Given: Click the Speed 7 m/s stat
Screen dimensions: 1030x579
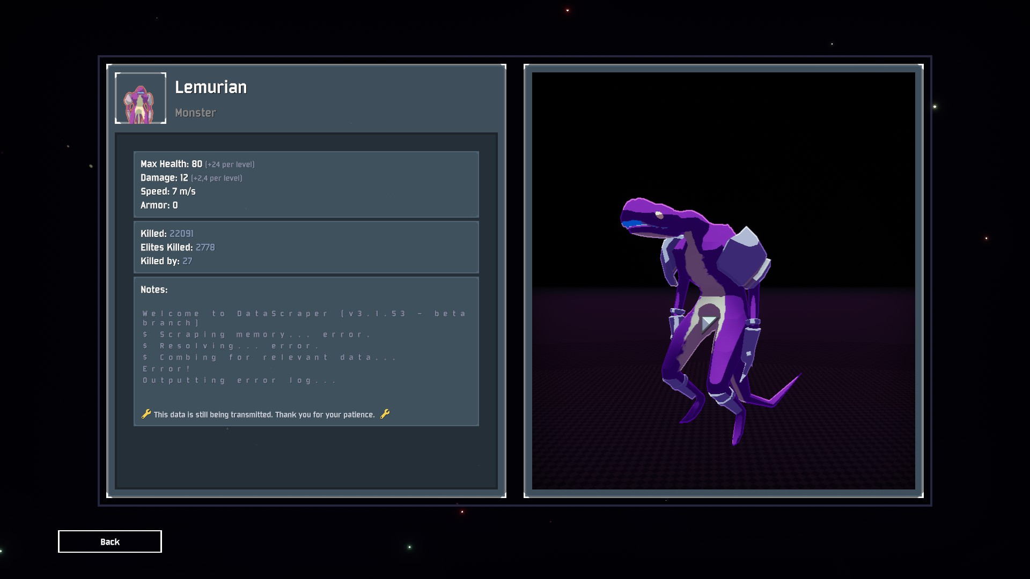Looking at the screenshot, I should coord(168,191).
